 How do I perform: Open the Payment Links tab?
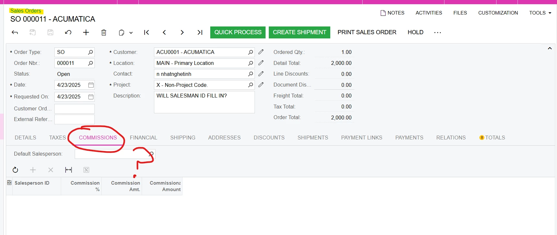click(x=362, y=138)
